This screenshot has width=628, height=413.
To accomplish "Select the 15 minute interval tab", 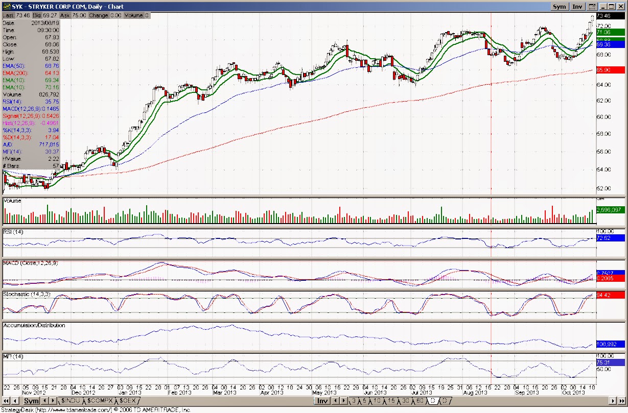I will [x=391, y=401].
